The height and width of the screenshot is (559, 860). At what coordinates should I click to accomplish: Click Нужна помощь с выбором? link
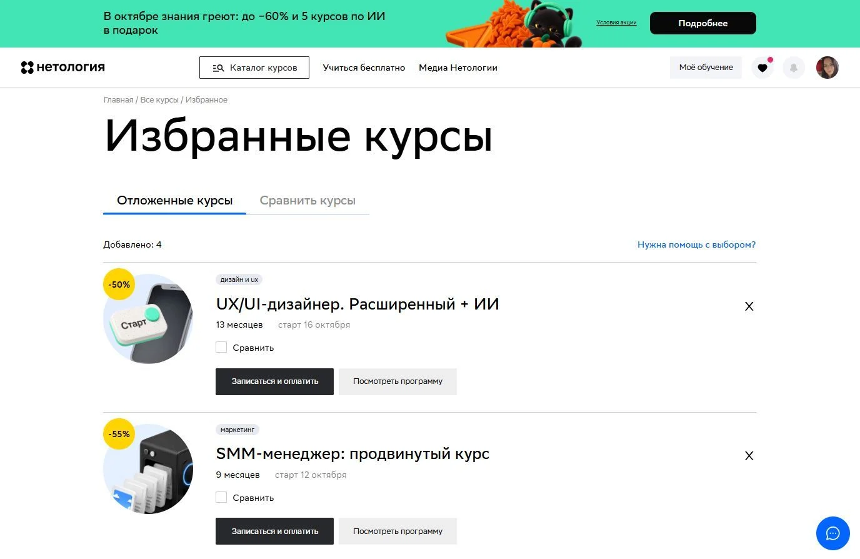coord(696,244)
